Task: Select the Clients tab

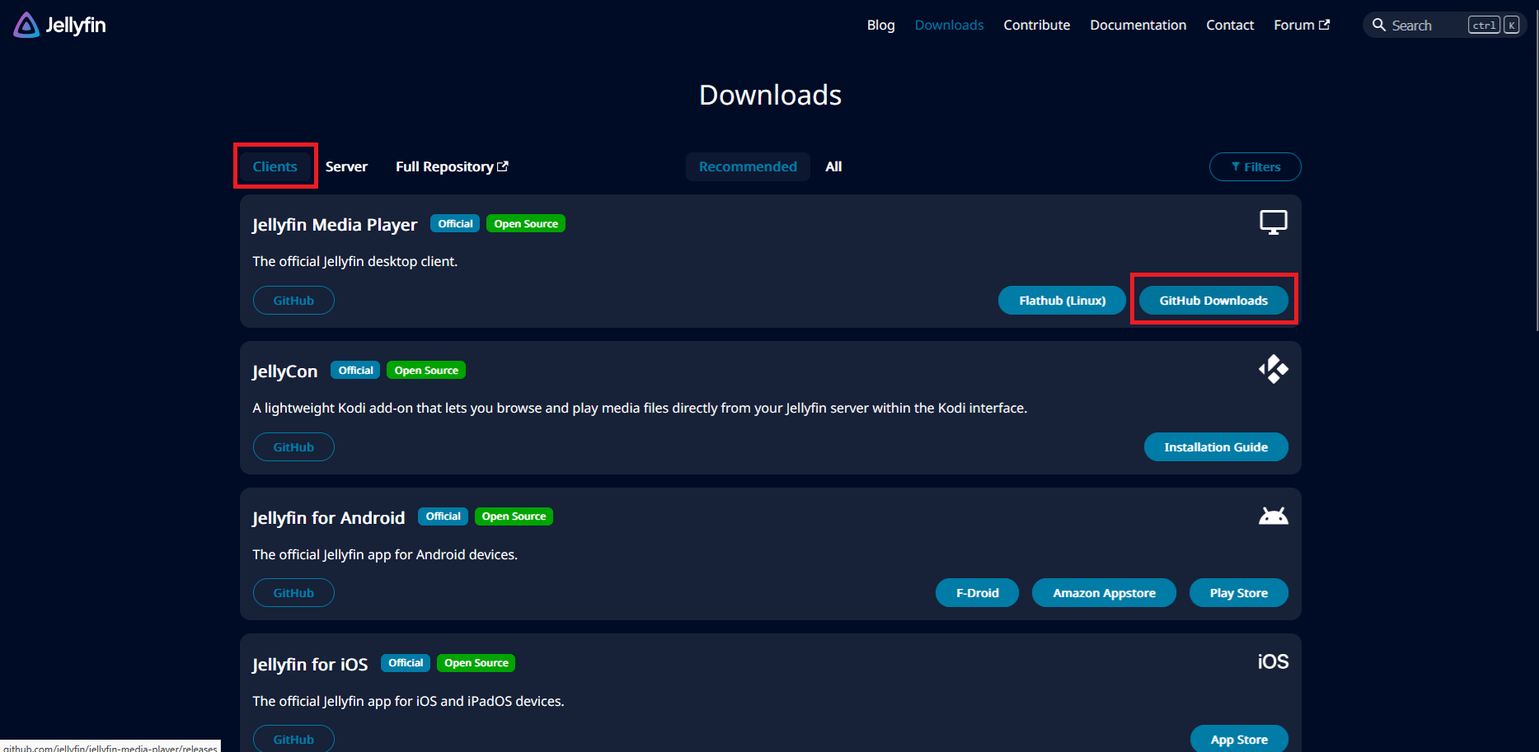Action: tap(274, 166)
